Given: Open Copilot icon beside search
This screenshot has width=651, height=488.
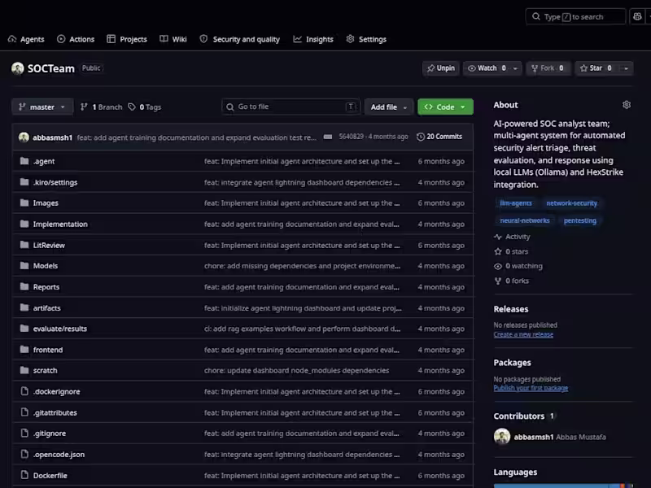Looking at the screenshot, I should (637, 16).
